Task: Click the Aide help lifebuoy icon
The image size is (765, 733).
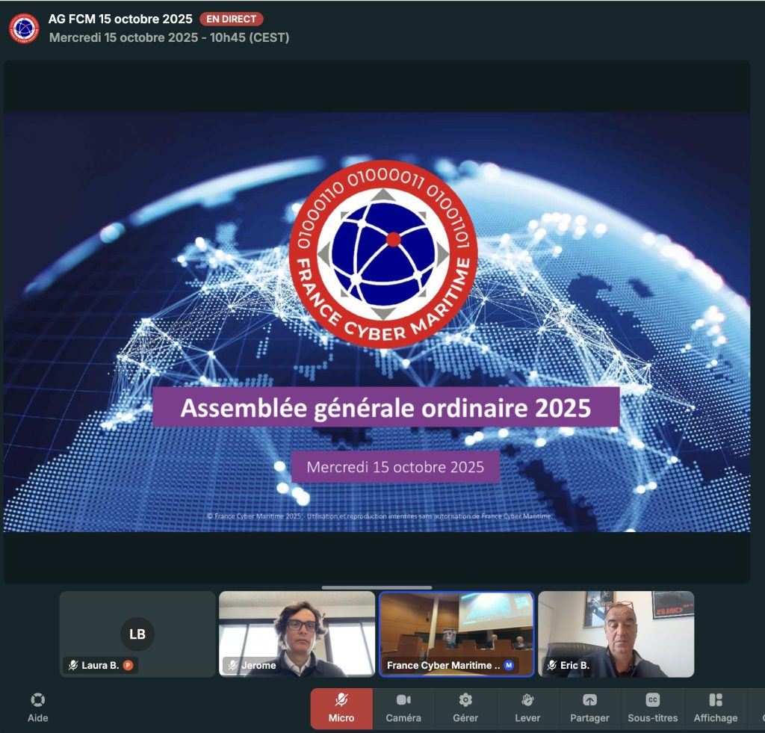Action: pos(37,708)
